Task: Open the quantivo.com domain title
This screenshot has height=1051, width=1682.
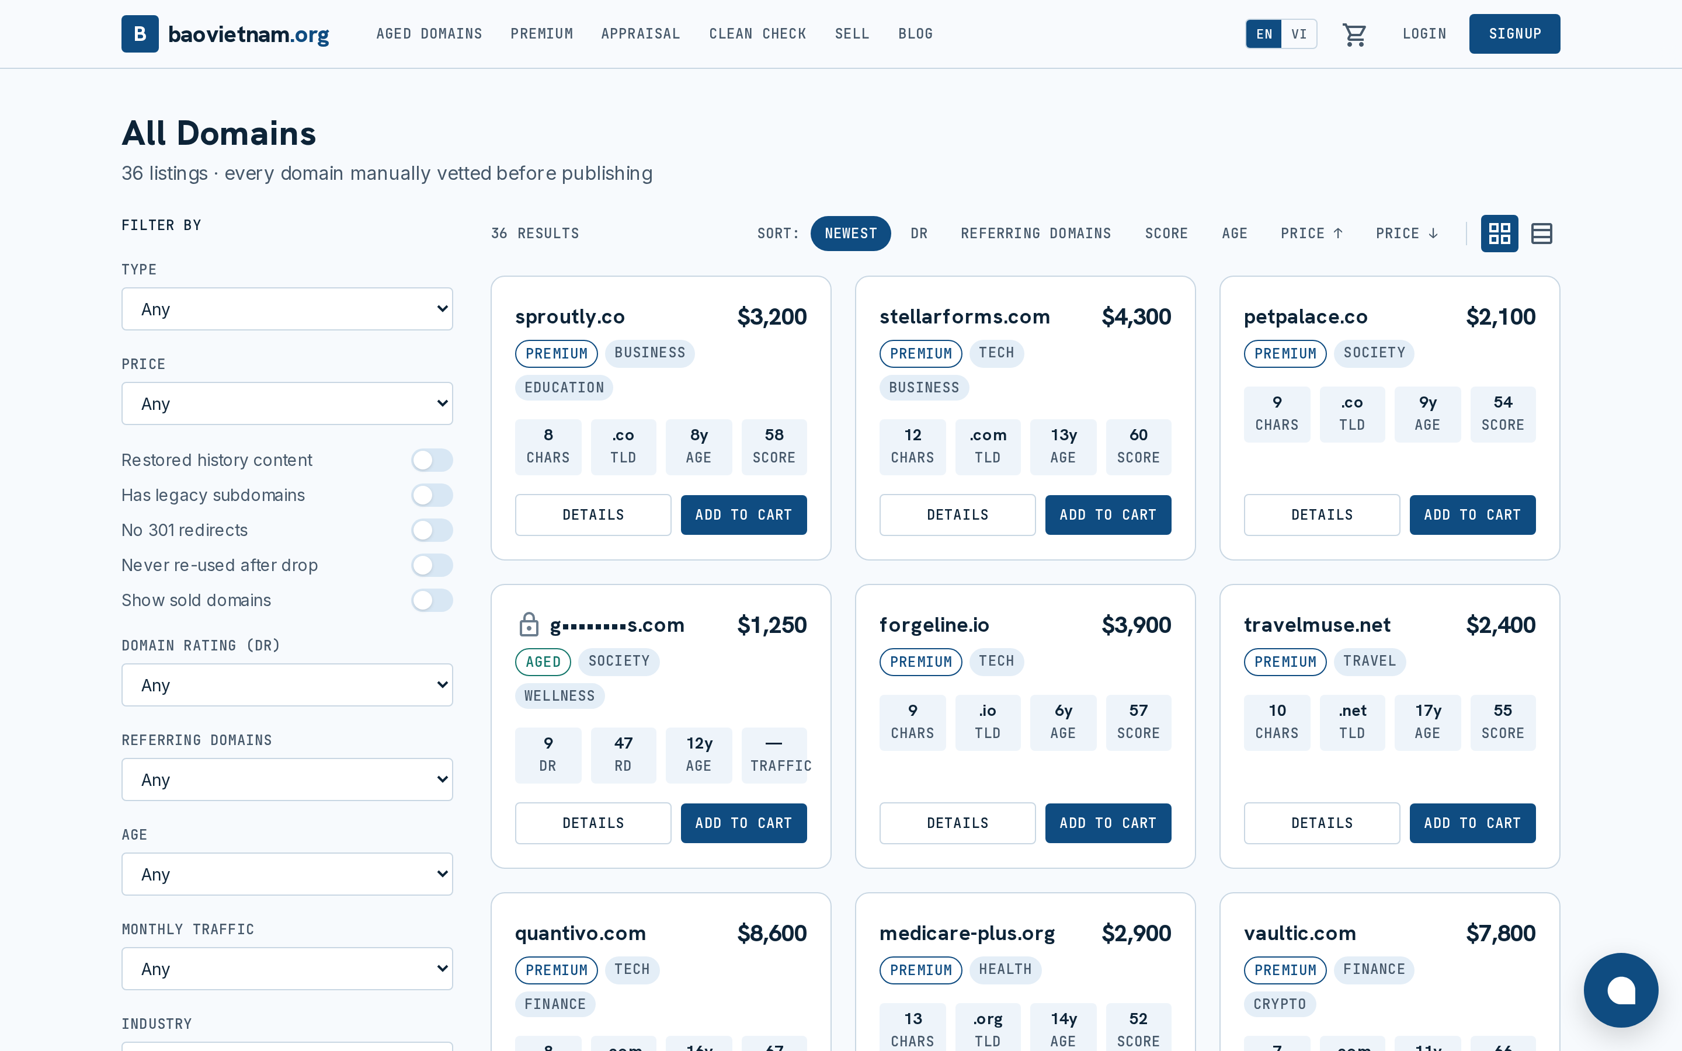Action: click(x=581, y=933)
